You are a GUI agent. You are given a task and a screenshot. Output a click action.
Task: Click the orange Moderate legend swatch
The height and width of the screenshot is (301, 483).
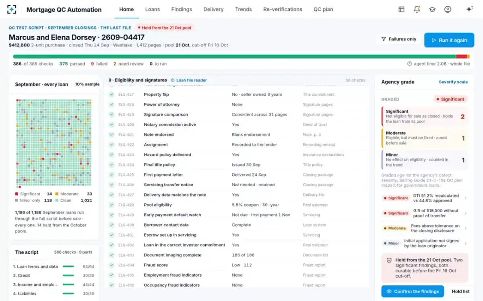(57, 194)
